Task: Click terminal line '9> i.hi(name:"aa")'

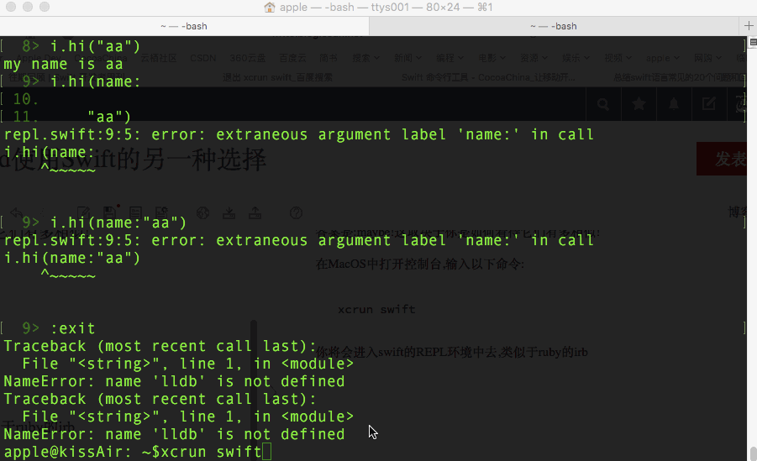Action: coord(104,223)
